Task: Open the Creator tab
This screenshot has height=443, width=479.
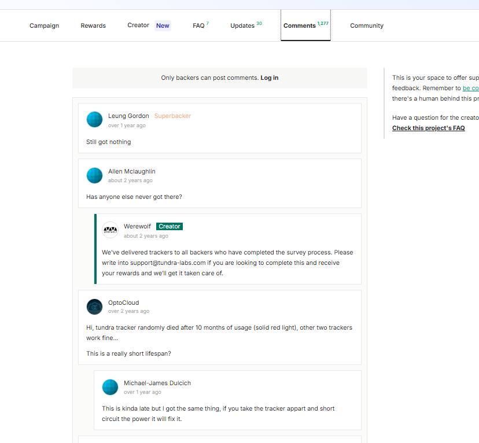Action: click(x=138, y=25)
